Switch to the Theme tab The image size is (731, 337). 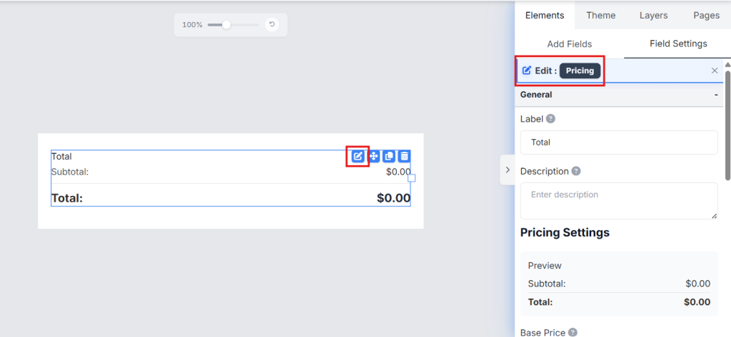click(x=601, y=15)
